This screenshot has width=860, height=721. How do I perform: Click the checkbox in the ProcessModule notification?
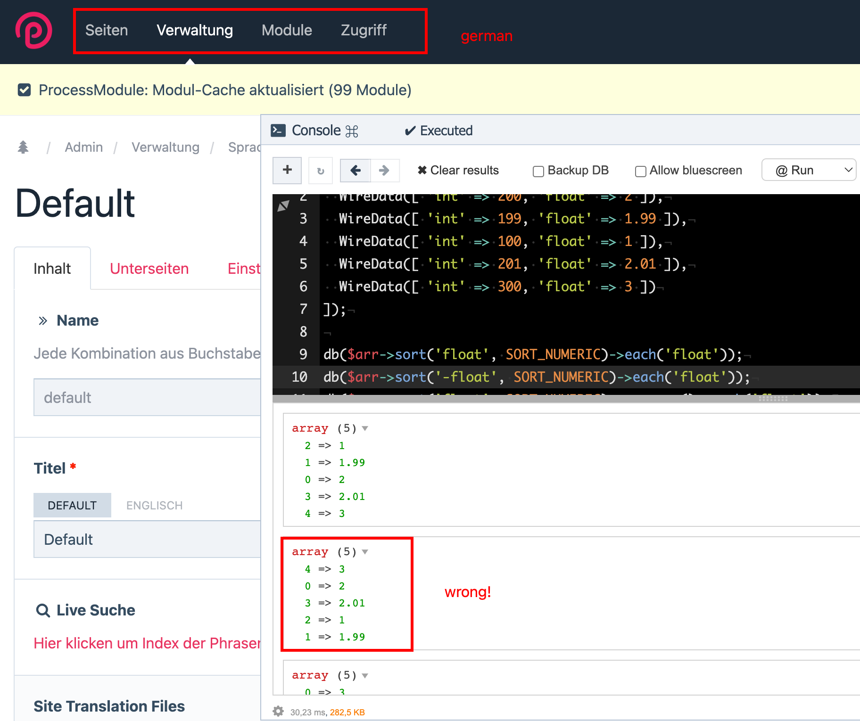24,90
